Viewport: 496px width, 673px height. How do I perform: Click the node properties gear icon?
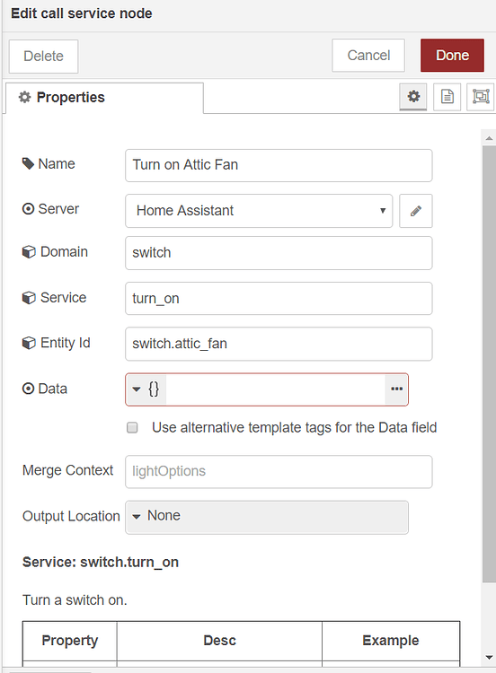(413, 97)
